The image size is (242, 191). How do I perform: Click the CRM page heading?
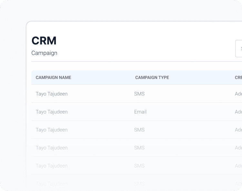pyautogui.click(x=44, y=41)
